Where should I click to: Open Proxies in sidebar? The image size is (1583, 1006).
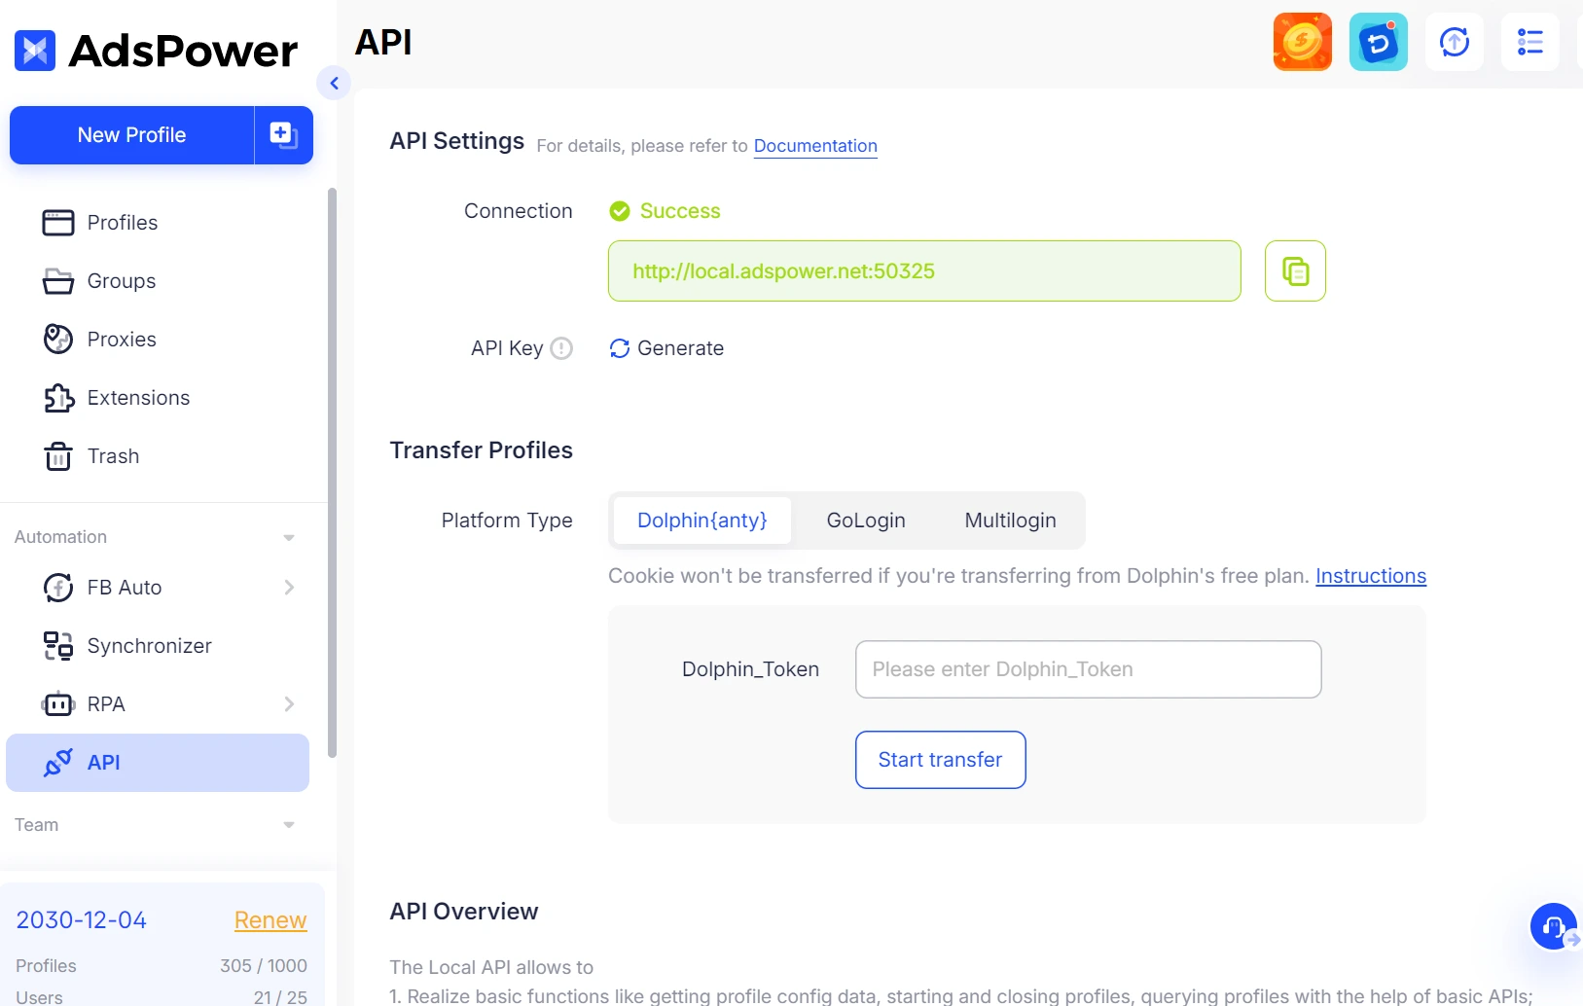121,340
